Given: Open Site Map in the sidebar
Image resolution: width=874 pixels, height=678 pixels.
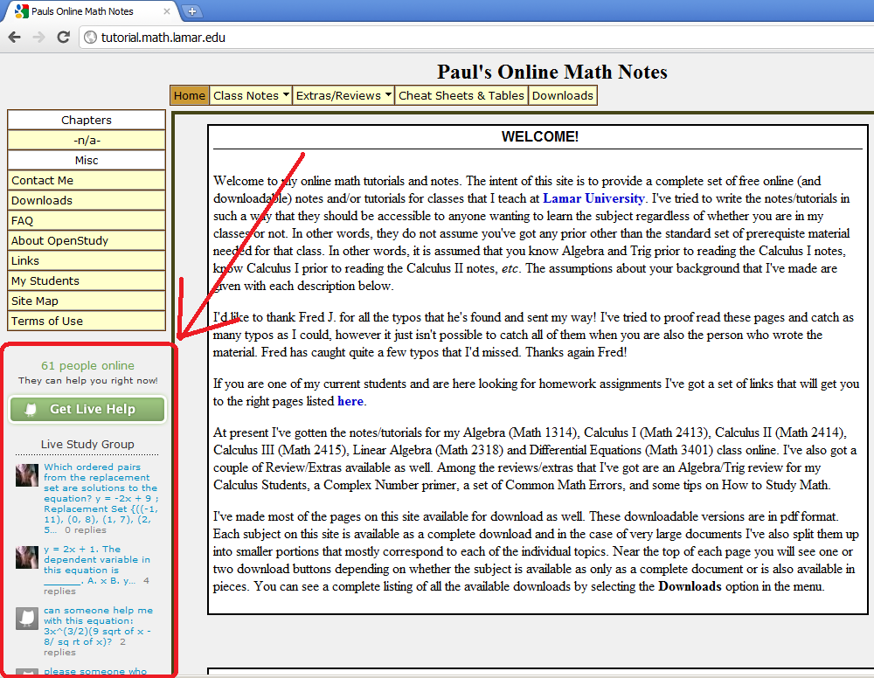Looking at the screenshot, I should click(87, 301).
